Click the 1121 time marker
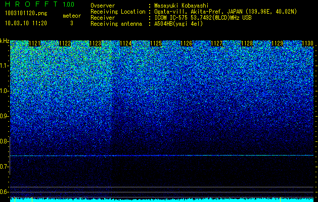318x202 pixels. pyautogui.click(x=34, y=43)
